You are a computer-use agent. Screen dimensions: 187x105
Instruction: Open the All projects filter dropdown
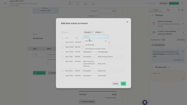[88, 32]
